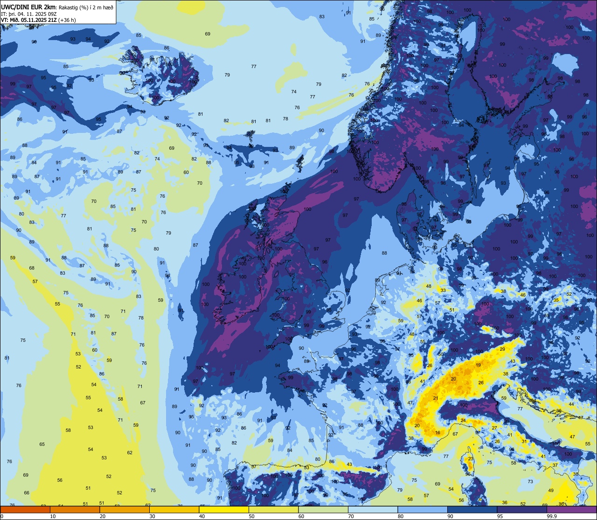Click the humidity value "73" on the map
The image size is (597, 520).
530,482
